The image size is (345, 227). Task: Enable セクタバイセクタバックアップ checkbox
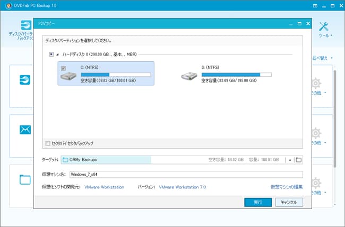pos(48,143)
